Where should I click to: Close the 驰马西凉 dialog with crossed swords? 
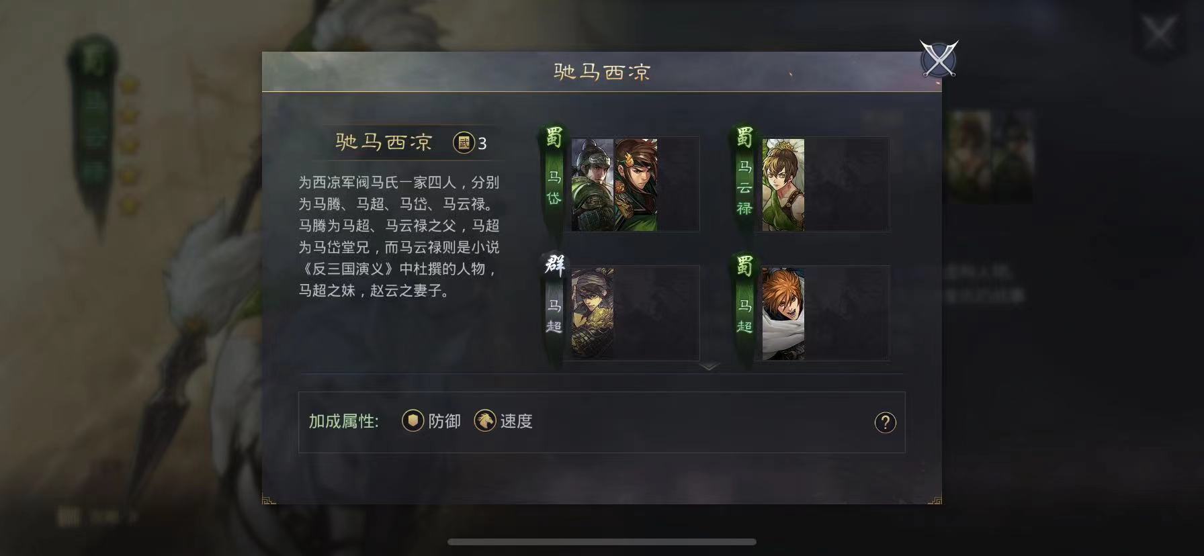(x=939, y=59)
